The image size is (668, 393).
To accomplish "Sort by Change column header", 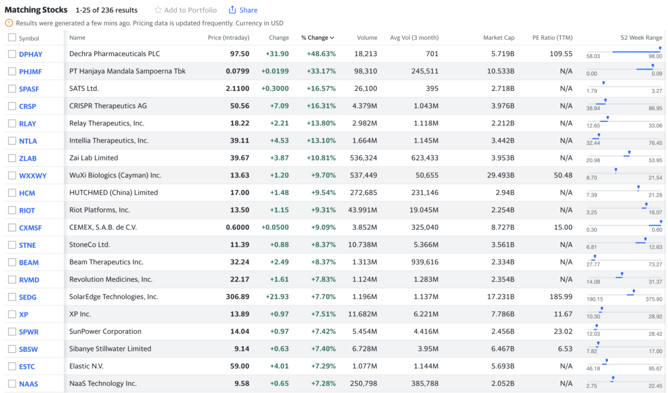I will [x=279, y=38].
